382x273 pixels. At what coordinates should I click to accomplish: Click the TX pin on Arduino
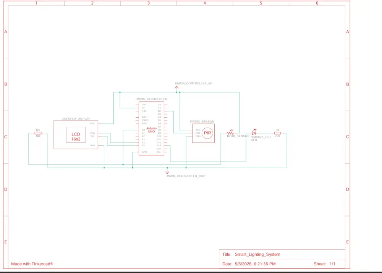159,108
